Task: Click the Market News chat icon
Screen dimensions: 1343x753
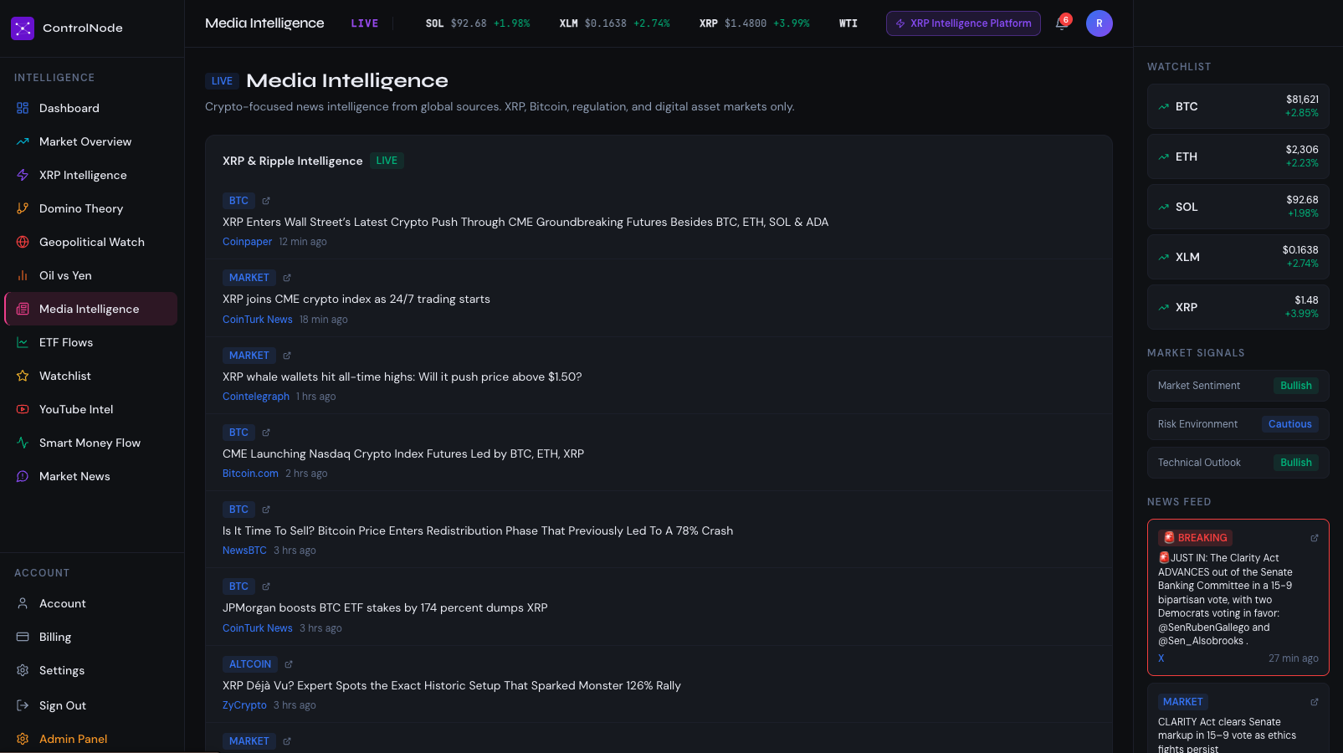Action: 23,476
